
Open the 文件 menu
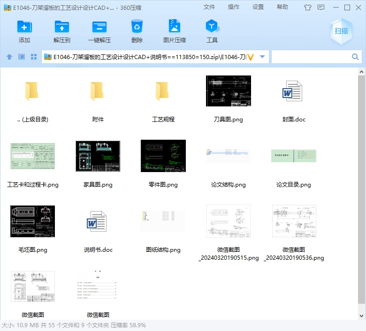(x=209, y=7)
